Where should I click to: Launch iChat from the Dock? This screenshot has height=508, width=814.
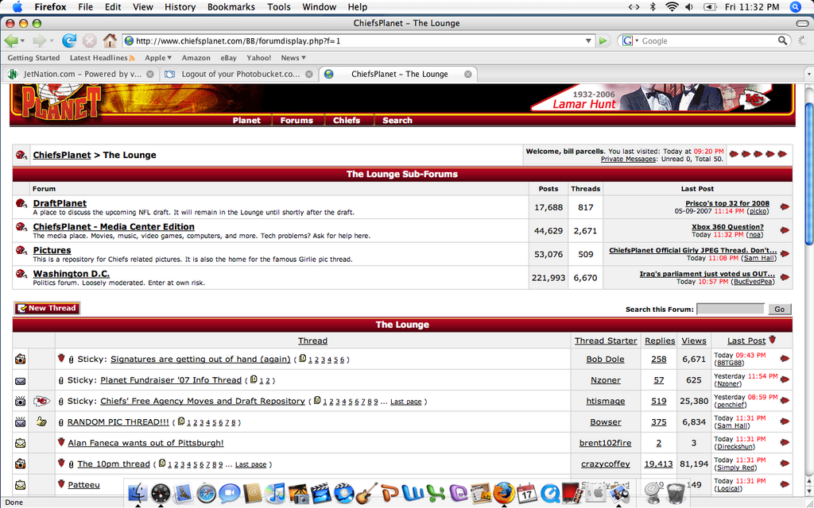[229, 492]
